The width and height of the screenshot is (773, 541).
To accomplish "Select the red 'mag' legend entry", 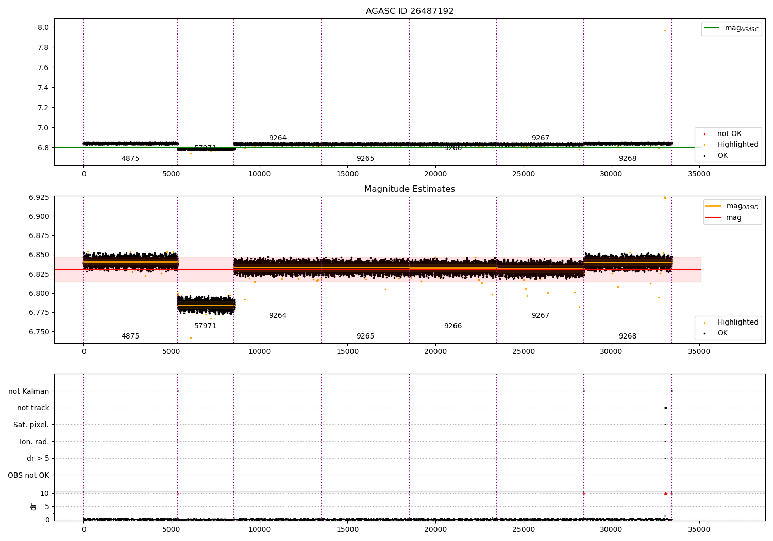I will pyautogui.click(x=724, y=218).
